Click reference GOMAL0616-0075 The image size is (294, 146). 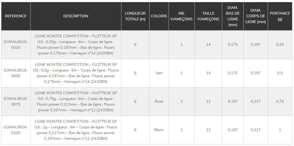pyautogui.click(x=16, y=102)
